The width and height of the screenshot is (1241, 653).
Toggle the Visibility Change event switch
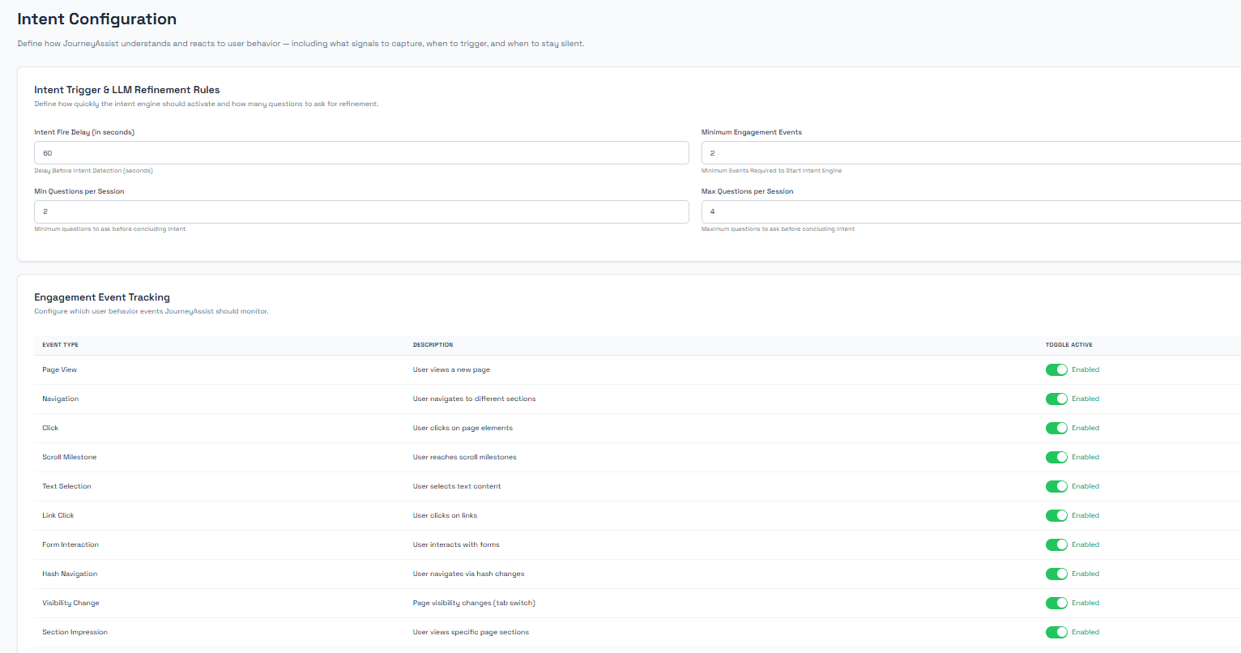point(1056,603)
